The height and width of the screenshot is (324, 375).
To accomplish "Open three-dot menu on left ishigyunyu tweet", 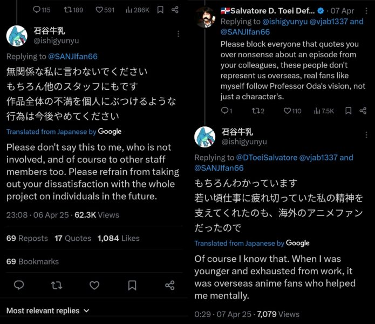I will click(x=178, y=33).
